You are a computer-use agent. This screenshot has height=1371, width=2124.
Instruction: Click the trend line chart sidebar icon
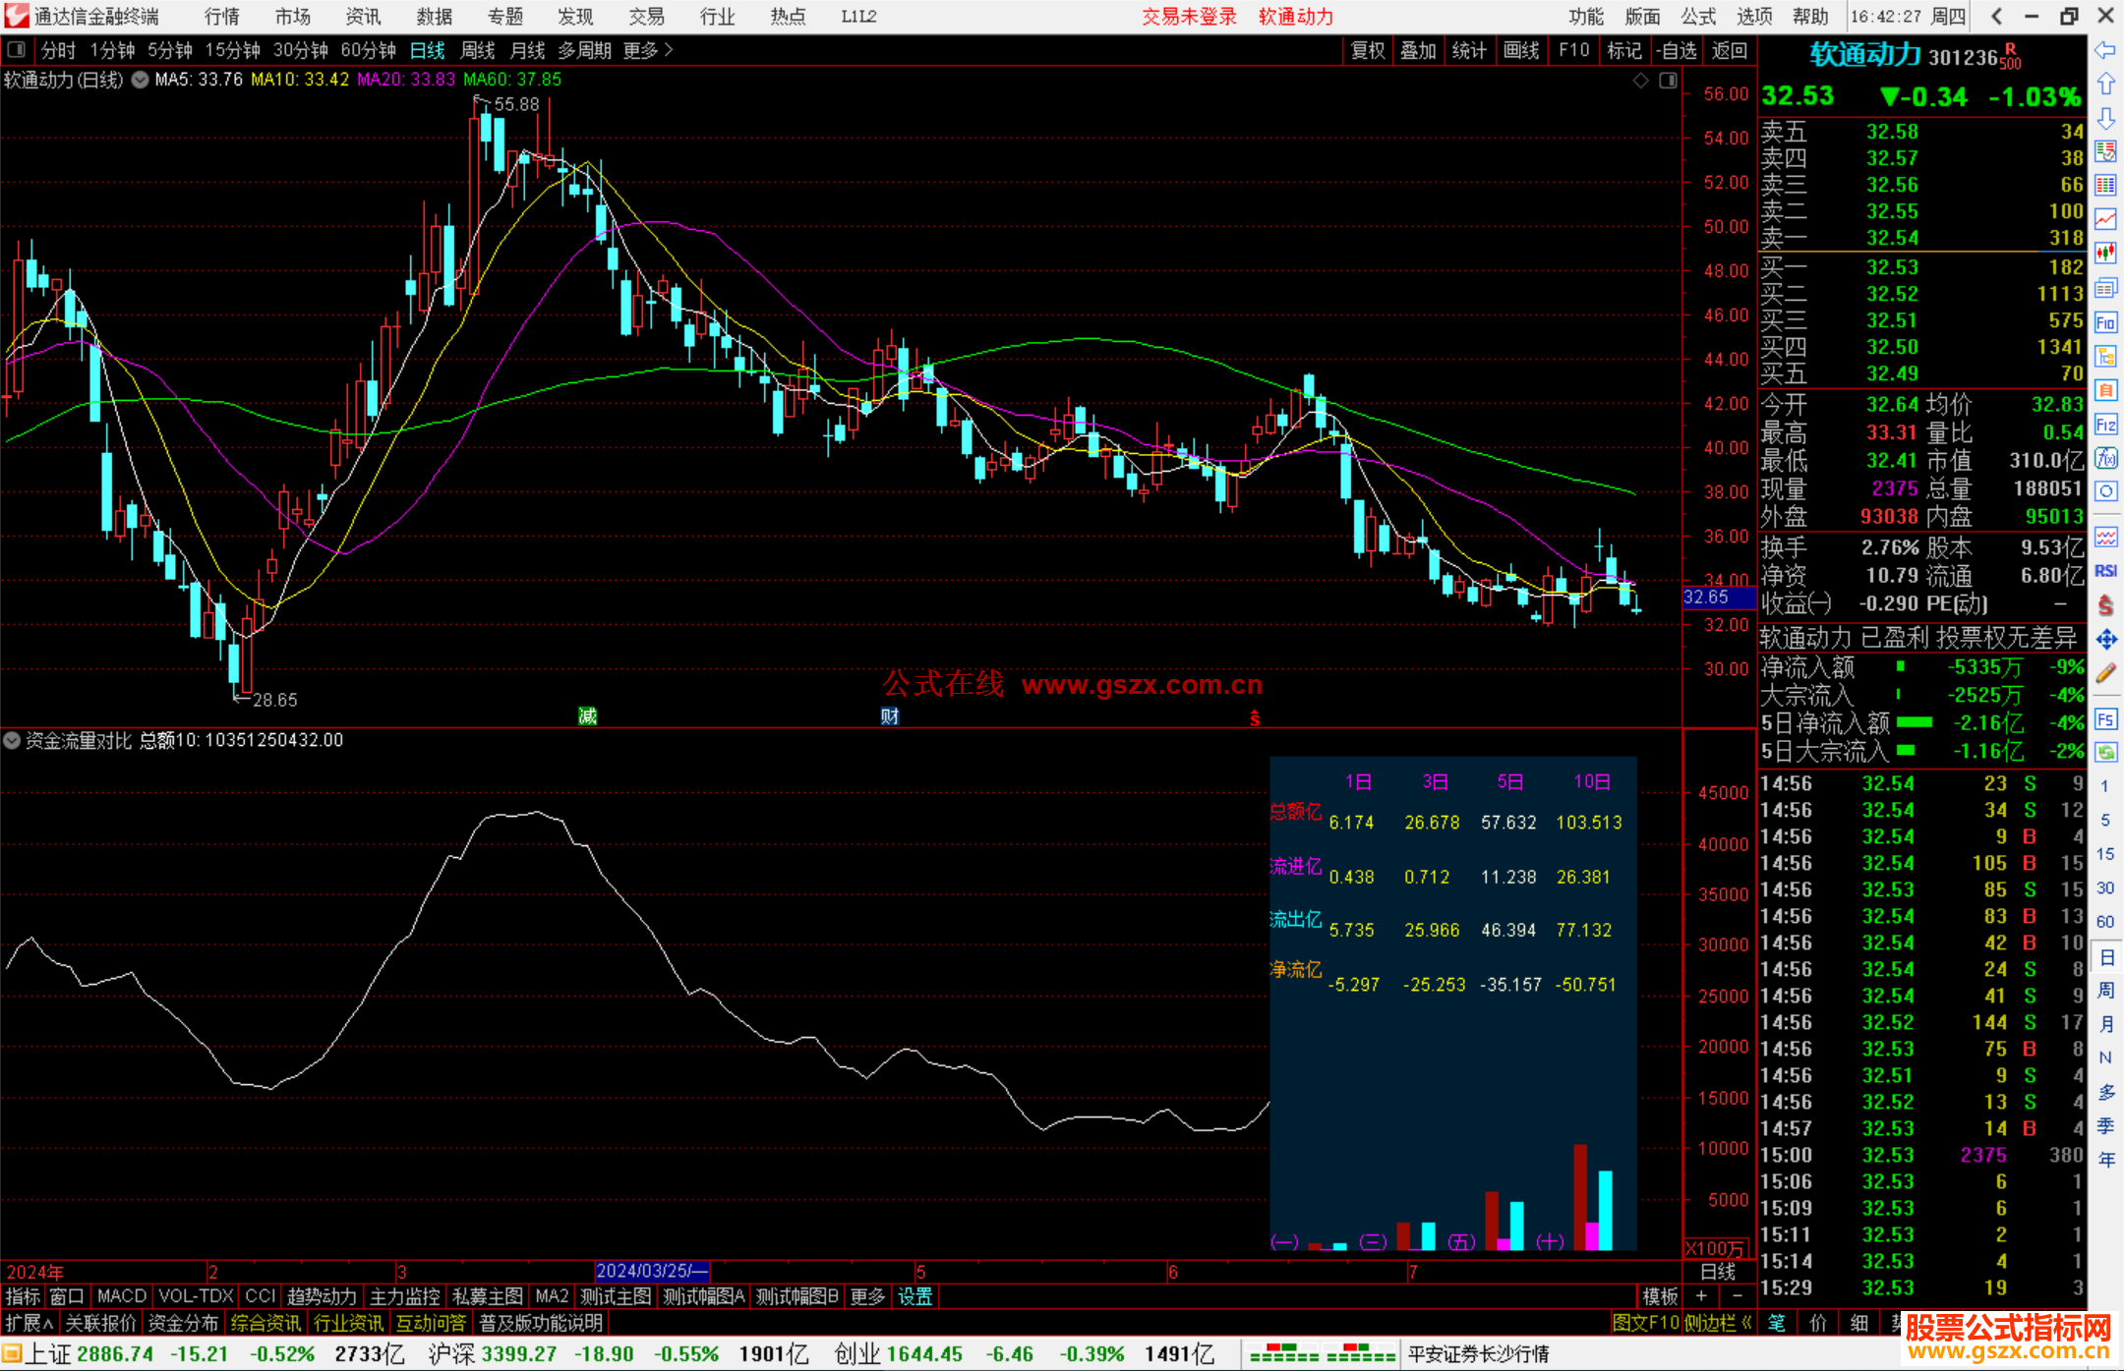[2105, 219]
